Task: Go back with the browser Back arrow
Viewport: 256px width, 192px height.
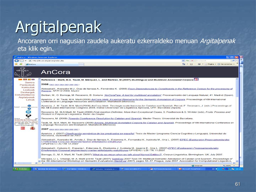Action: coord(17,61)
